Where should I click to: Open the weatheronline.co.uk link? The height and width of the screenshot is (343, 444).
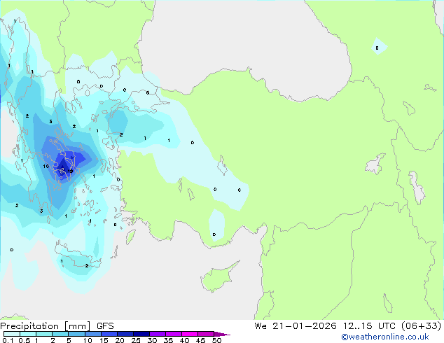tap(385, 337)
